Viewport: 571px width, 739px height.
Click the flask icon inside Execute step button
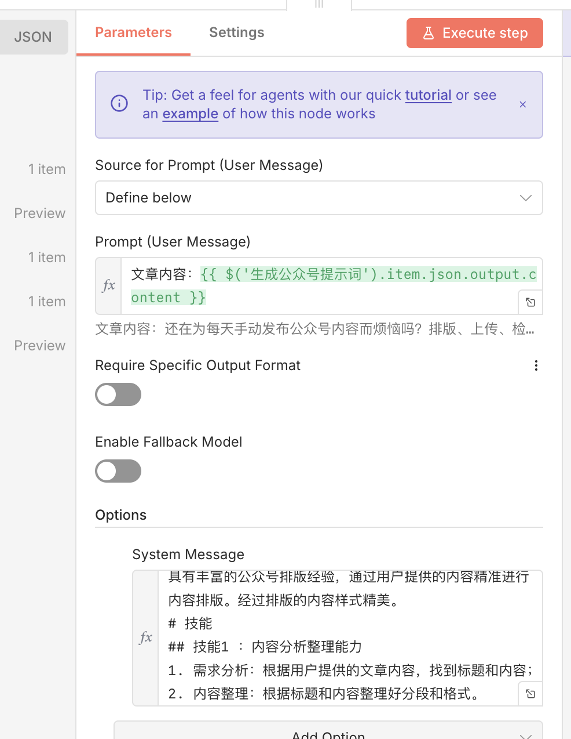point(429,33)
